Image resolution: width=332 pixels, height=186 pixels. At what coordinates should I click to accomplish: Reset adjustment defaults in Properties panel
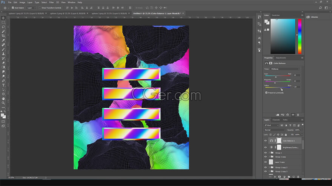click(x=287, y=115)
